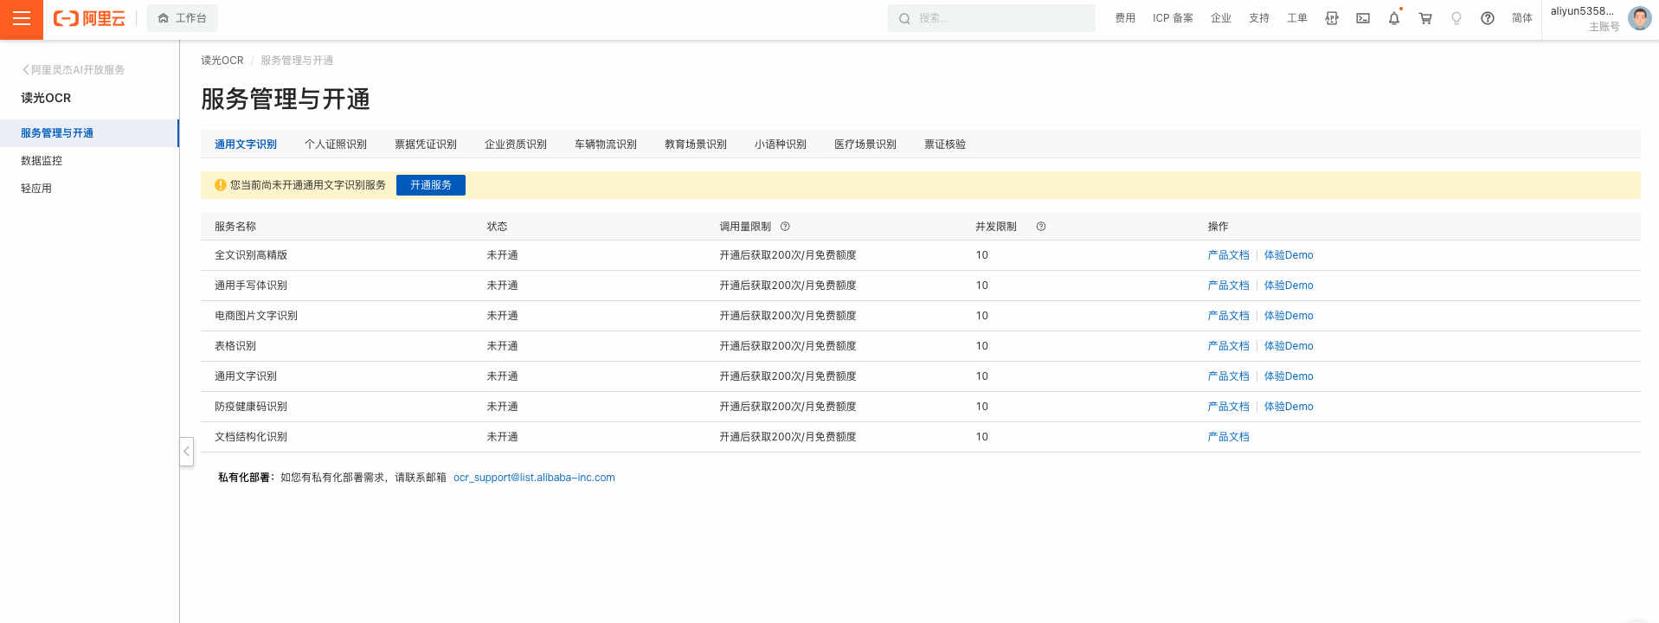Image resolution: width=1659 pixels, height=623 pixels.
Task: Click the help icon beside 调用量限制
Action: [785, 227]
